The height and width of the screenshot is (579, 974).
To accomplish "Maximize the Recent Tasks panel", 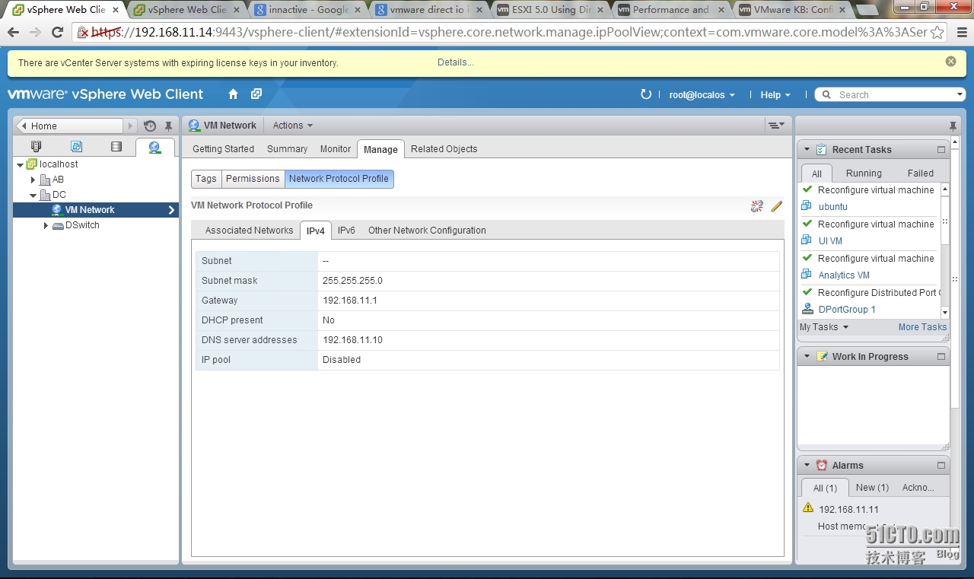I will (x=941, y=150).
